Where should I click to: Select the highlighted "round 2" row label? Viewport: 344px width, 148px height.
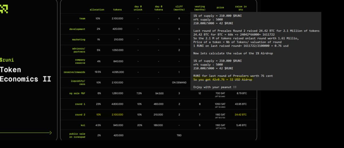pyautogui.click(x=80, y=115)
